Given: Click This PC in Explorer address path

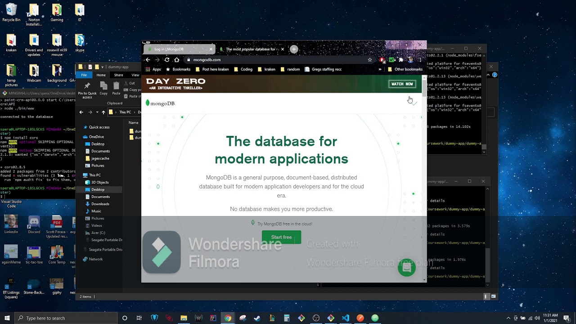Looking at the screenshot, I should (125, 112).
